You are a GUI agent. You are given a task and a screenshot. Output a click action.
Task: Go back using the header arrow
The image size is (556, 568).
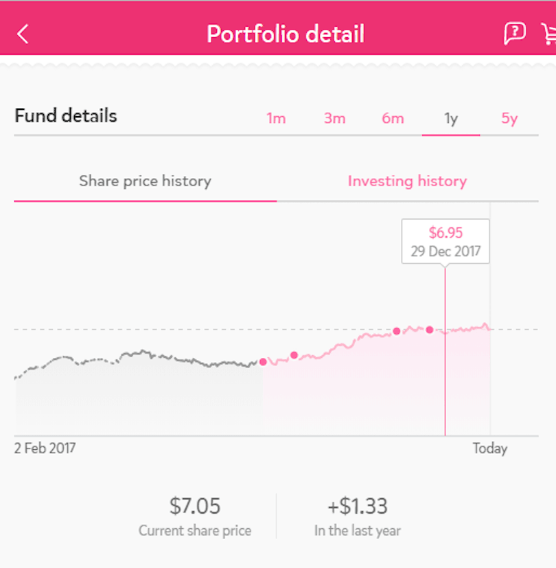(x=23, y=34)
